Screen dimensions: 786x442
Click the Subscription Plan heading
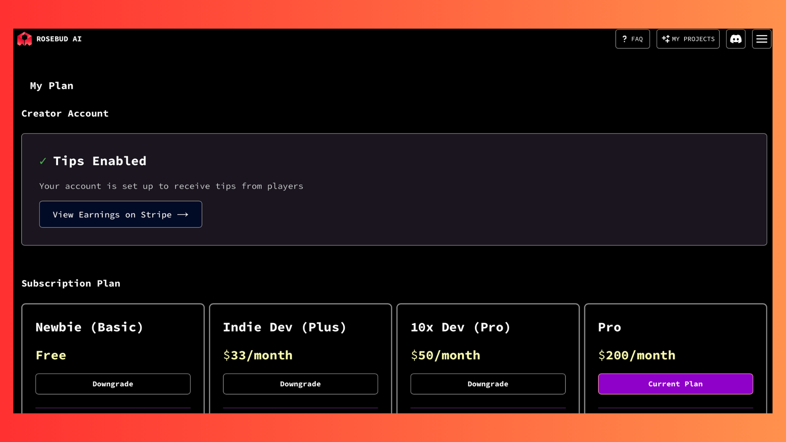tap(71, 283)
